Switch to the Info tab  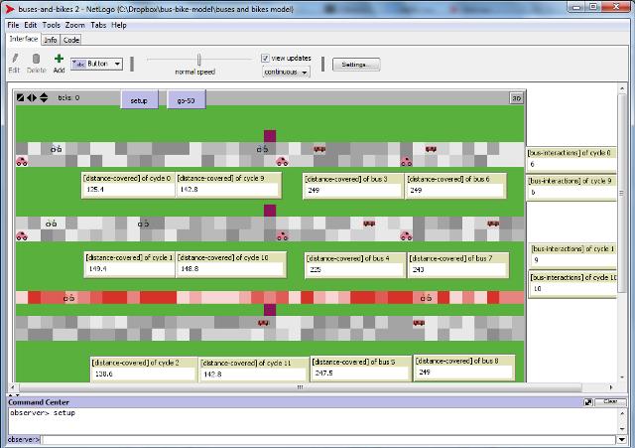click(50, 40)
